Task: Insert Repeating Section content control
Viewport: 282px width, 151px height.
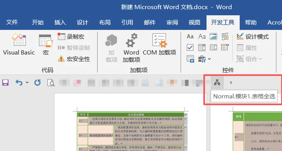Action: point(190,59)
